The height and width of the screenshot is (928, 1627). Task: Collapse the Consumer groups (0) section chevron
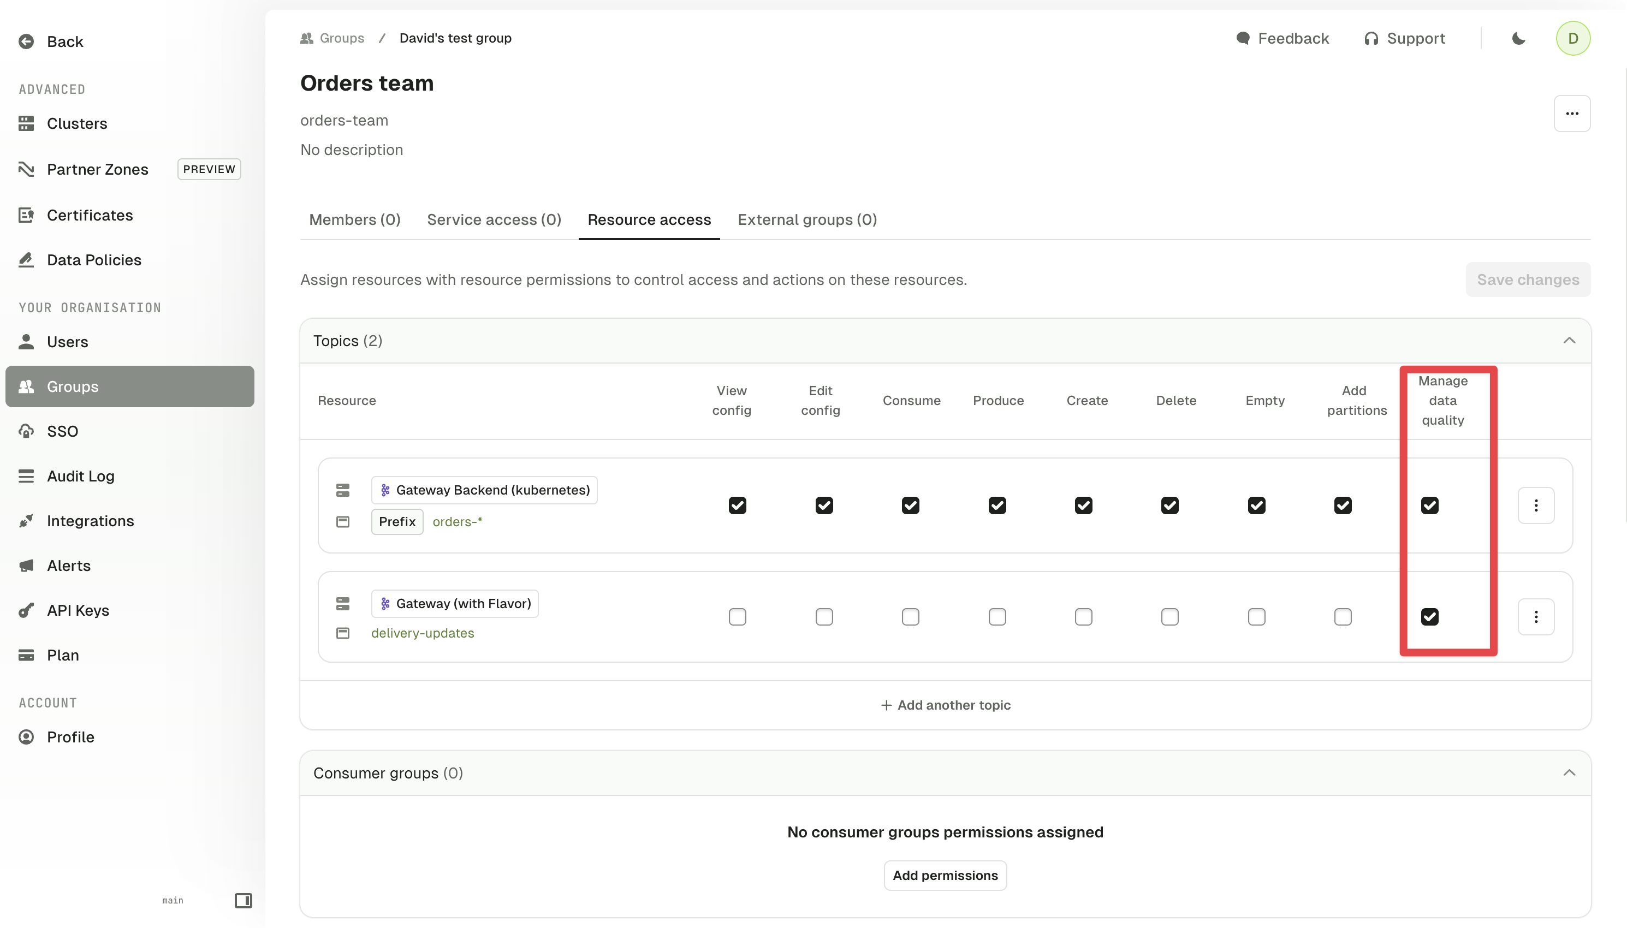click(x=1569, y=772)
